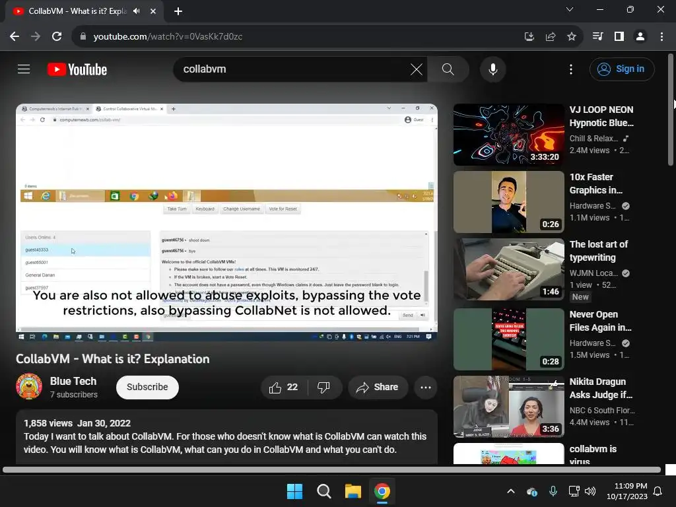Open the media controls in Chrome toolbar
Viewport: 676px width, 507px height.
[x=597, y=37]
